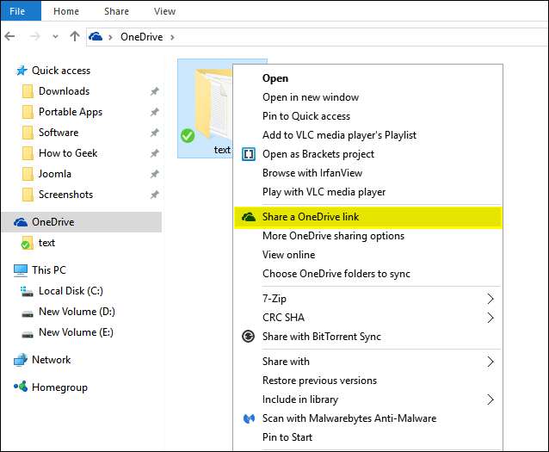Viewport: 549px width, 452px height.
Task: Open the View ribbon tab
Action: click(x=164, y=11)
